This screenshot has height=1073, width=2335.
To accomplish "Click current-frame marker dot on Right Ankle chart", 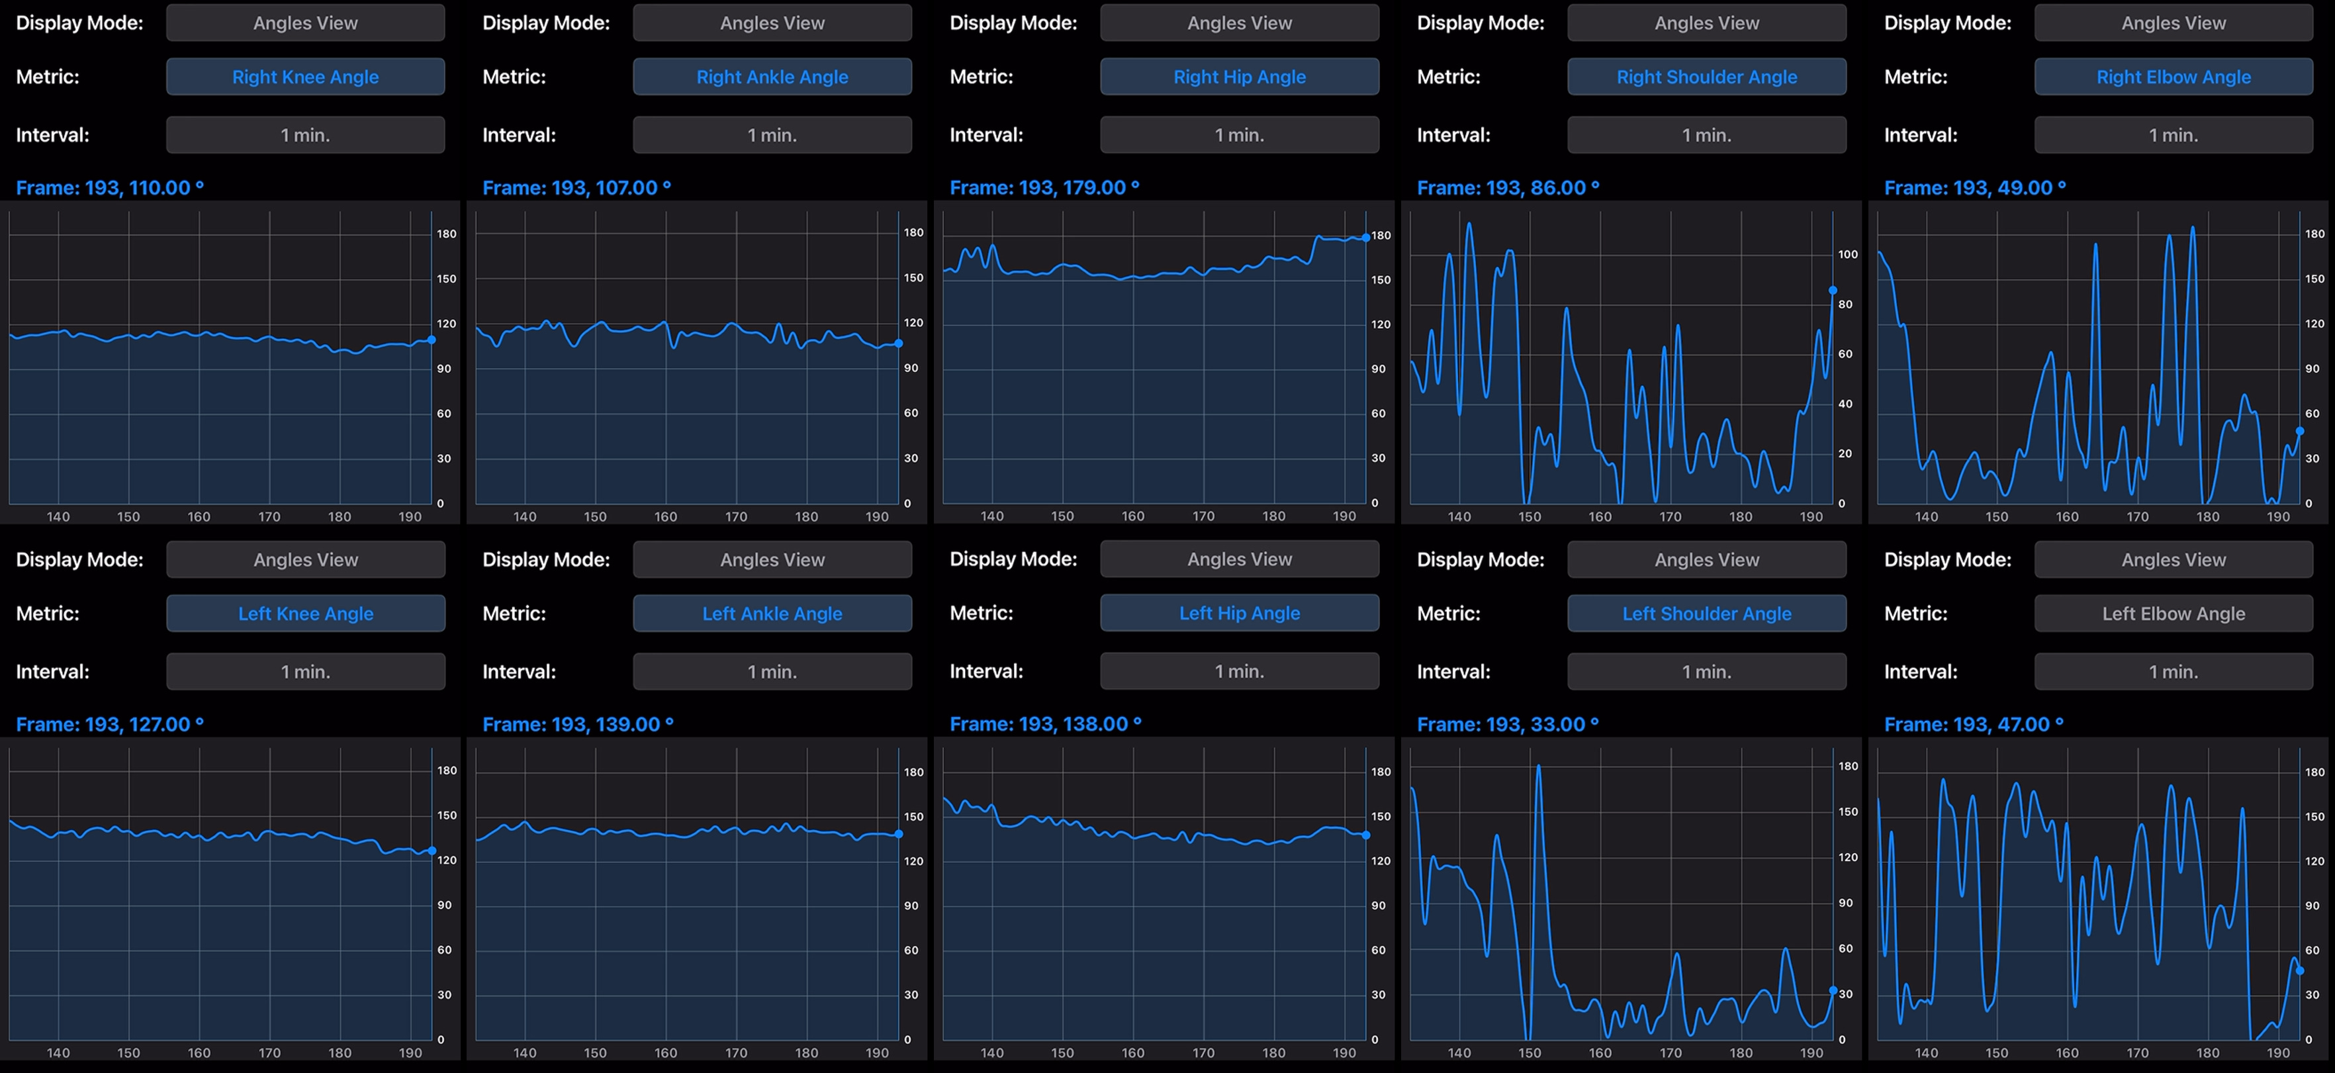I will coord(898,344).
